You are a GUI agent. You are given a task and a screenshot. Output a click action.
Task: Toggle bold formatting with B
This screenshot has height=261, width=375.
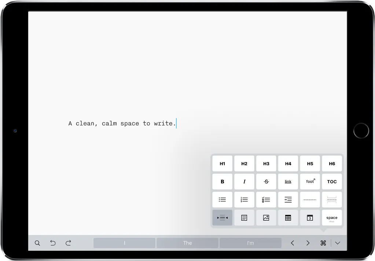point(222,181)
